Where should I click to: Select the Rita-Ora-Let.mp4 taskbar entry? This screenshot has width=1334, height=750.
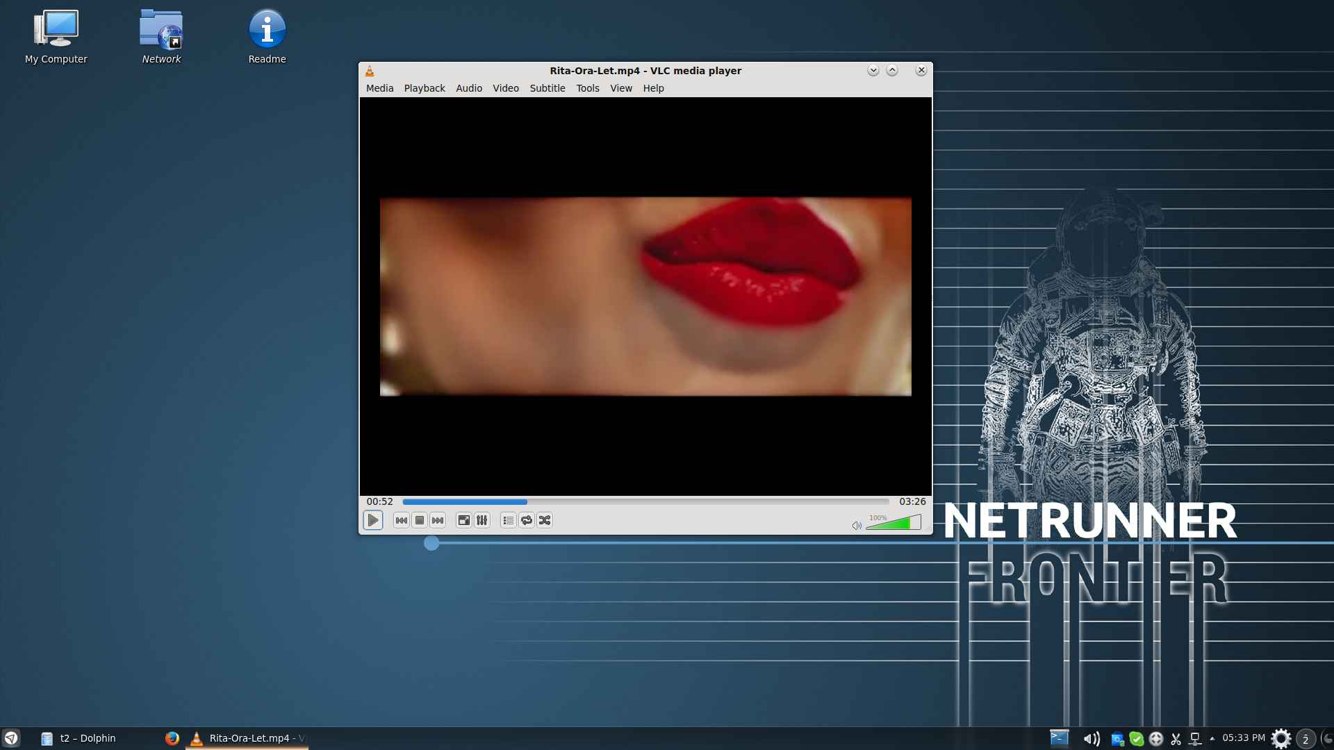pos(247,738)
